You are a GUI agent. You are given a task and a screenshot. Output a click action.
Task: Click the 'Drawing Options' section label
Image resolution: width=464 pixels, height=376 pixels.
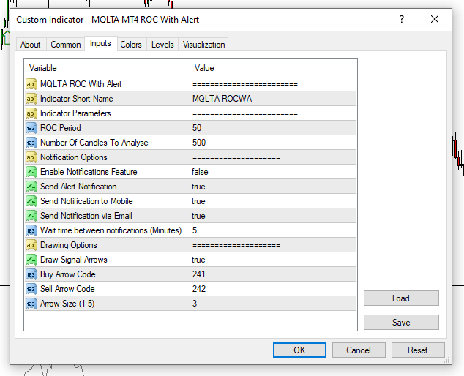[69, 245]
